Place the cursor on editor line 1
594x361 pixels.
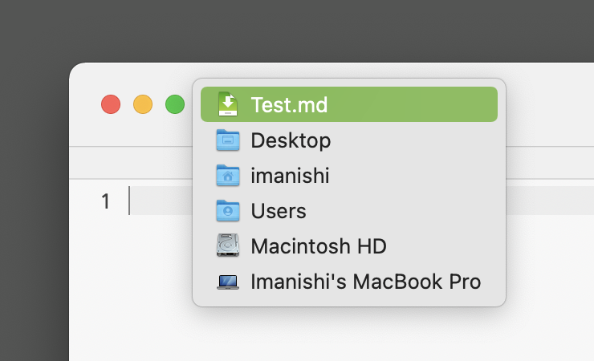click(x=362, y=201)
